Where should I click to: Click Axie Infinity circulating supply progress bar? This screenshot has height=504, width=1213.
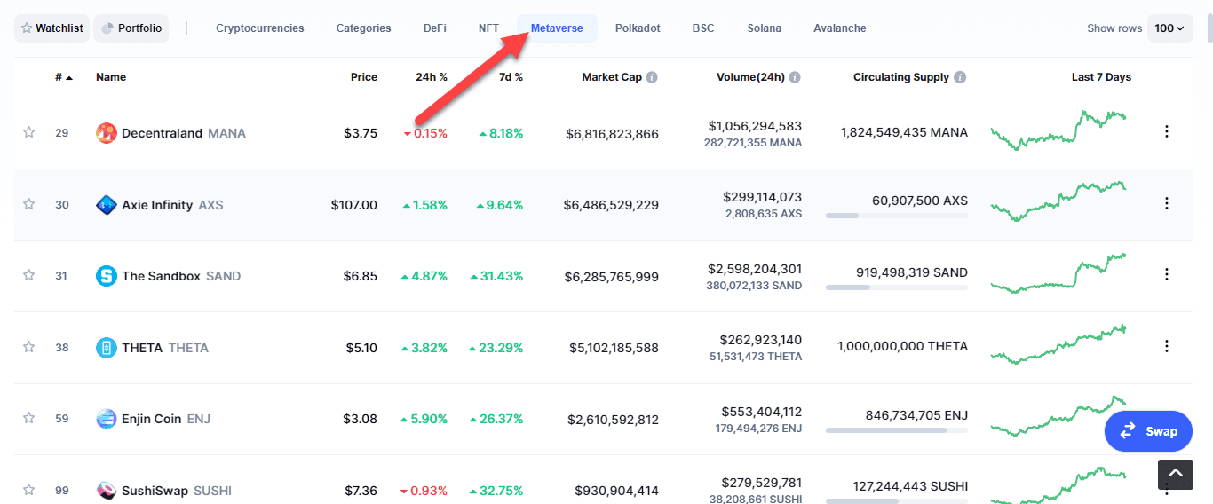pos(897,216)
